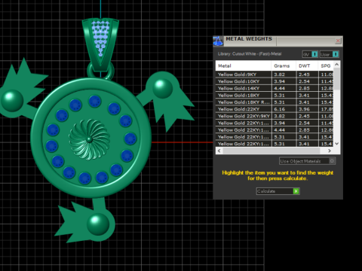Select the central swirl rosette on the pendant
Image resolution: width=362 pixels, height=271 pixels.
pyautogui.click(x=89, y=139)
